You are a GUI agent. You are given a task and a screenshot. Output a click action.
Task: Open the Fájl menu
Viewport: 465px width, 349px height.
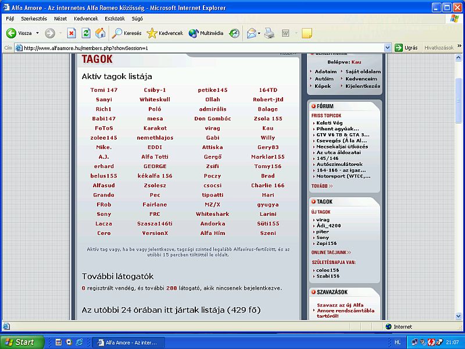(x=10, y=19)
